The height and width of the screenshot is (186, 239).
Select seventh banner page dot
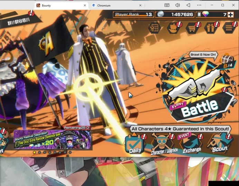coord(65,152)
